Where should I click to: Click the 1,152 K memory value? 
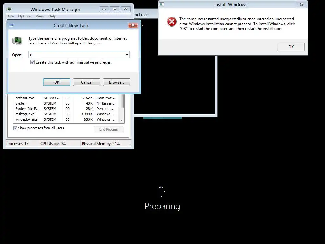pos(87,98)
